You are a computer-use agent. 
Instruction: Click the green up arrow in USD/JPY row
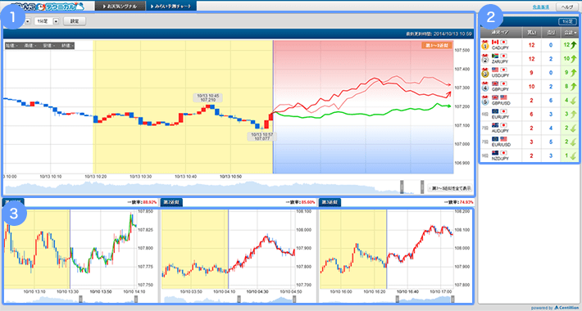(573, 73)
